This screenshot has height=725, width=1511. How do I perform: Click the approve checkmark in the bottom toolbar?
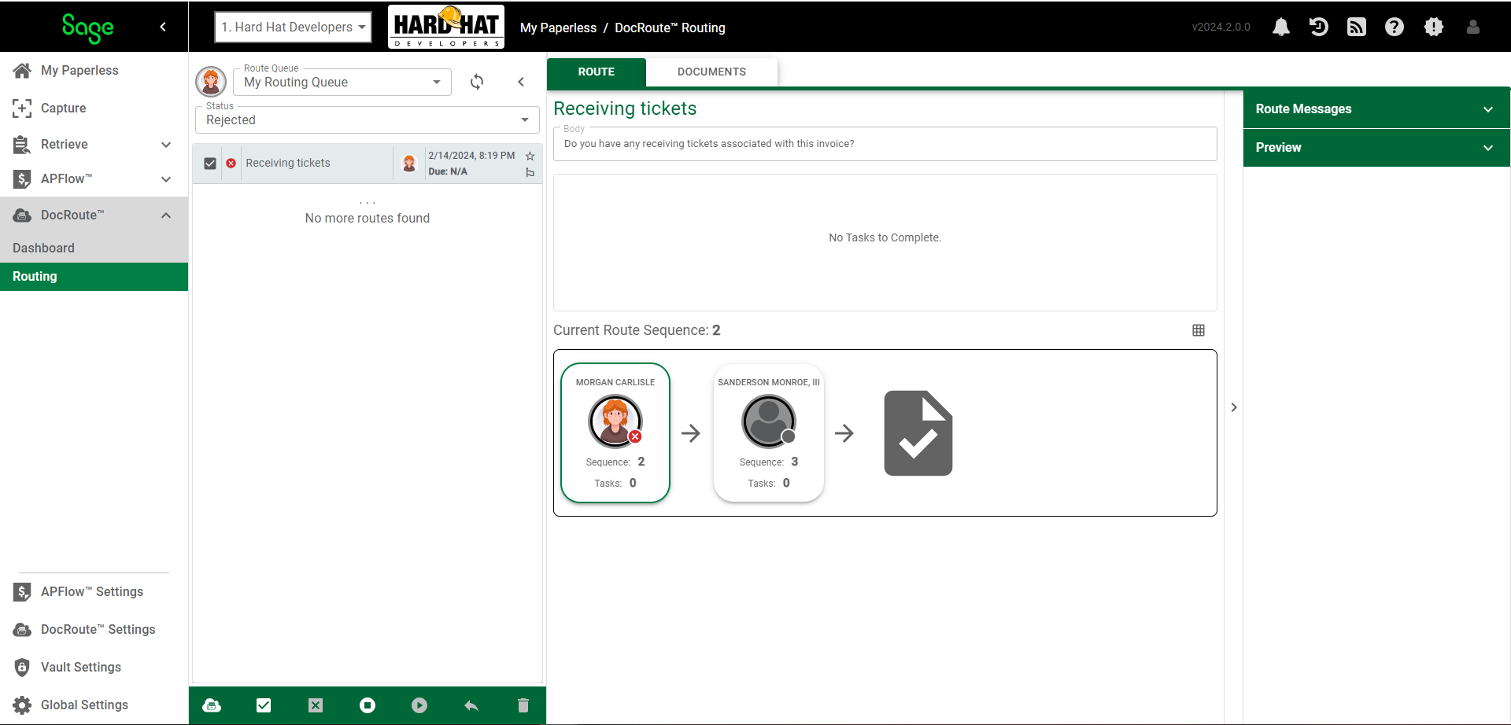click(264, 705)
